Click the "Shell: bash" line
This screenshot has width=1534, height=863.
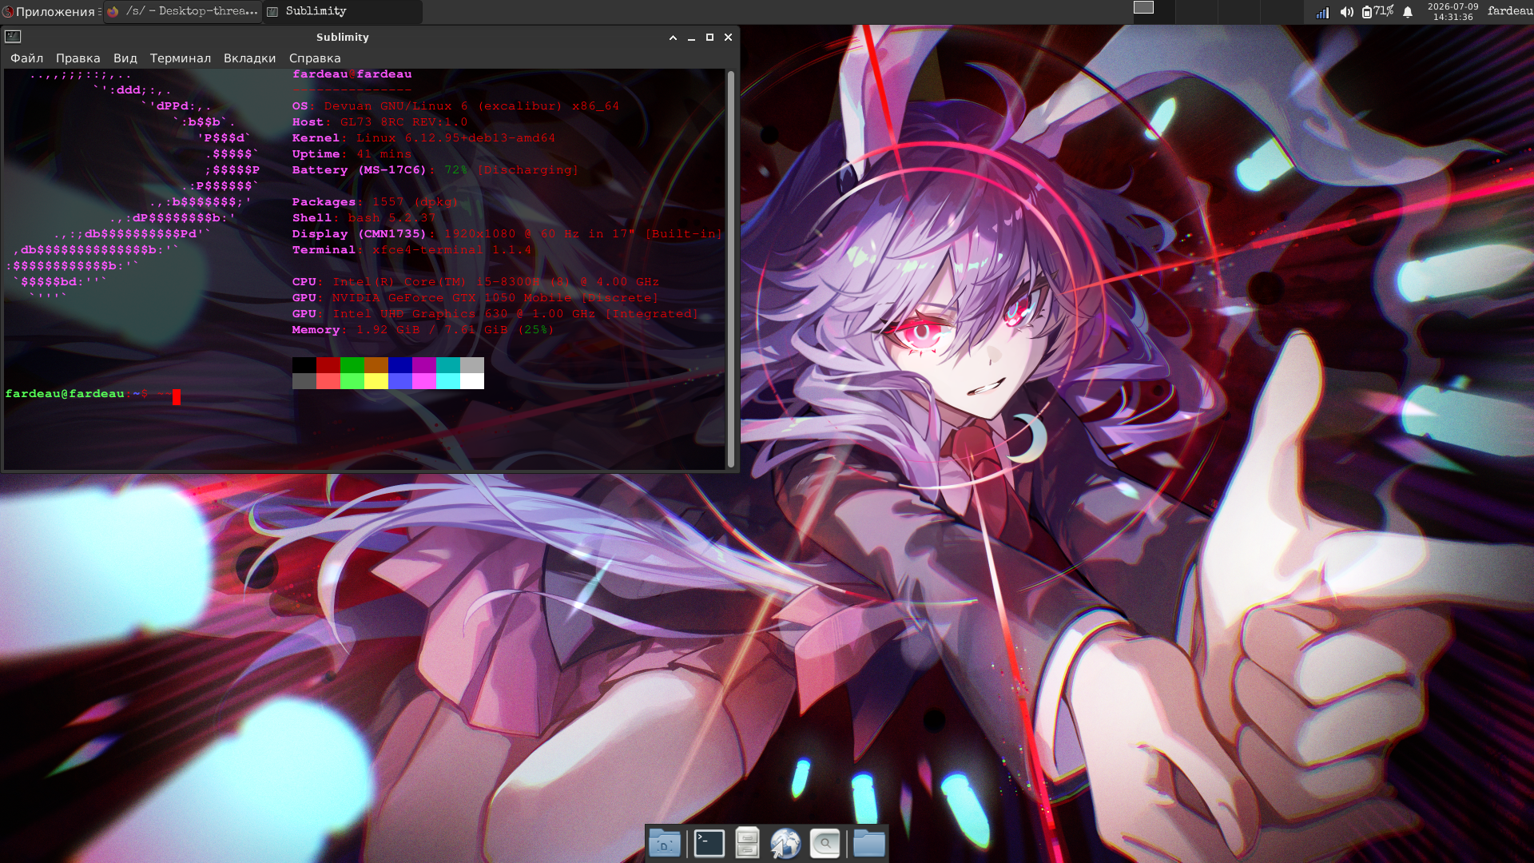364,218
